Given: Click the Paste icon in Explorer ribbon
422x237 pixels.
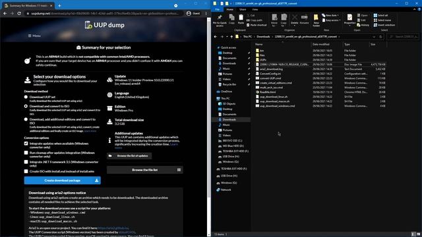Looking at the screenshot, I should [x=241, y=19].
